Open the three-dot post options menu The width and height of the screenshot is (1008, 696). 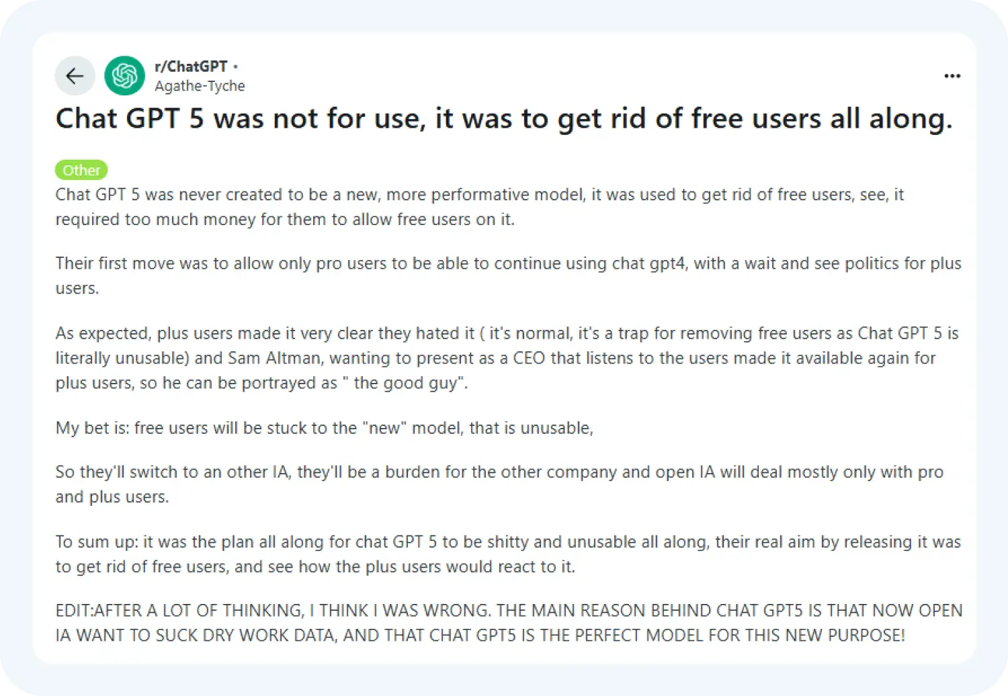click(952, 76)
